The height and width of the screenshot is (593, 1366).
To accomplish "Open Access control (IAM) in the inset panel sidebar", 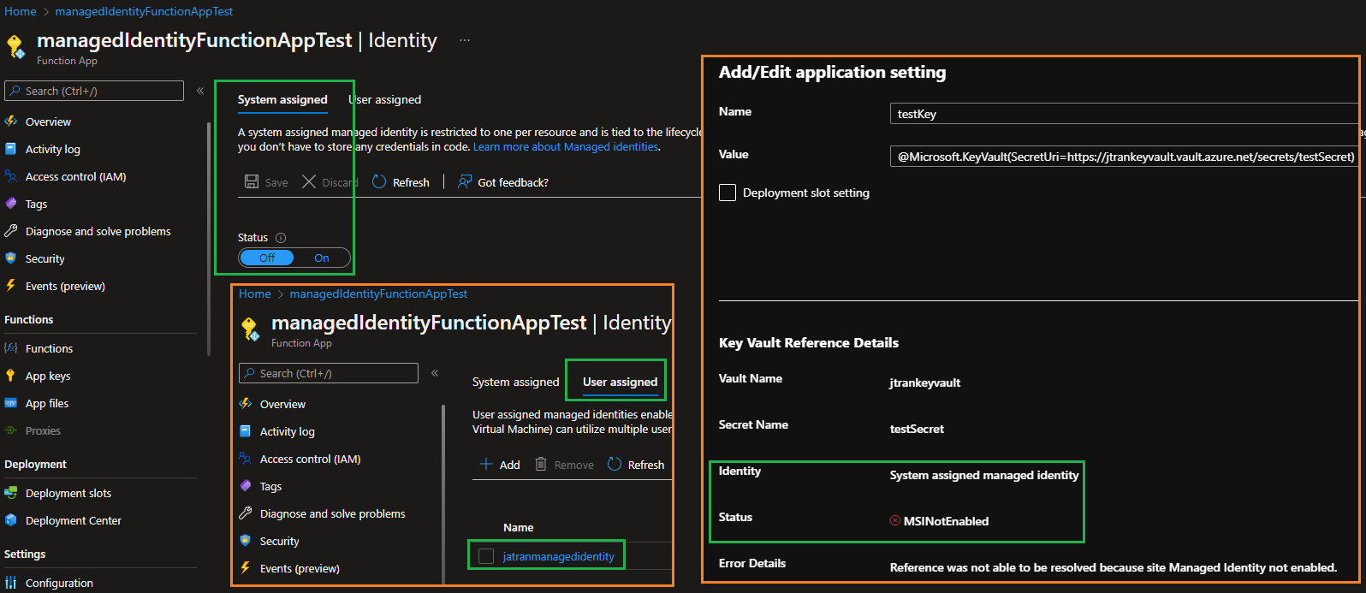I will click(310, 459).
